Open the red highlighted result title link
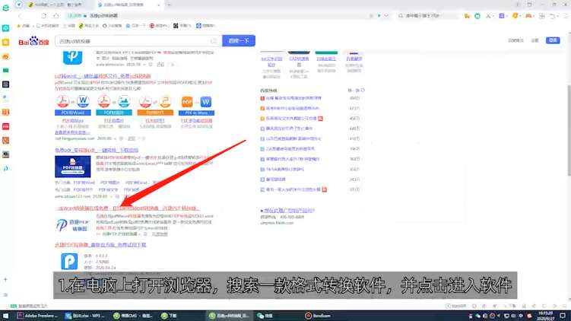The width and height of the screenshot is (571, 321). [x=127, y=208]
